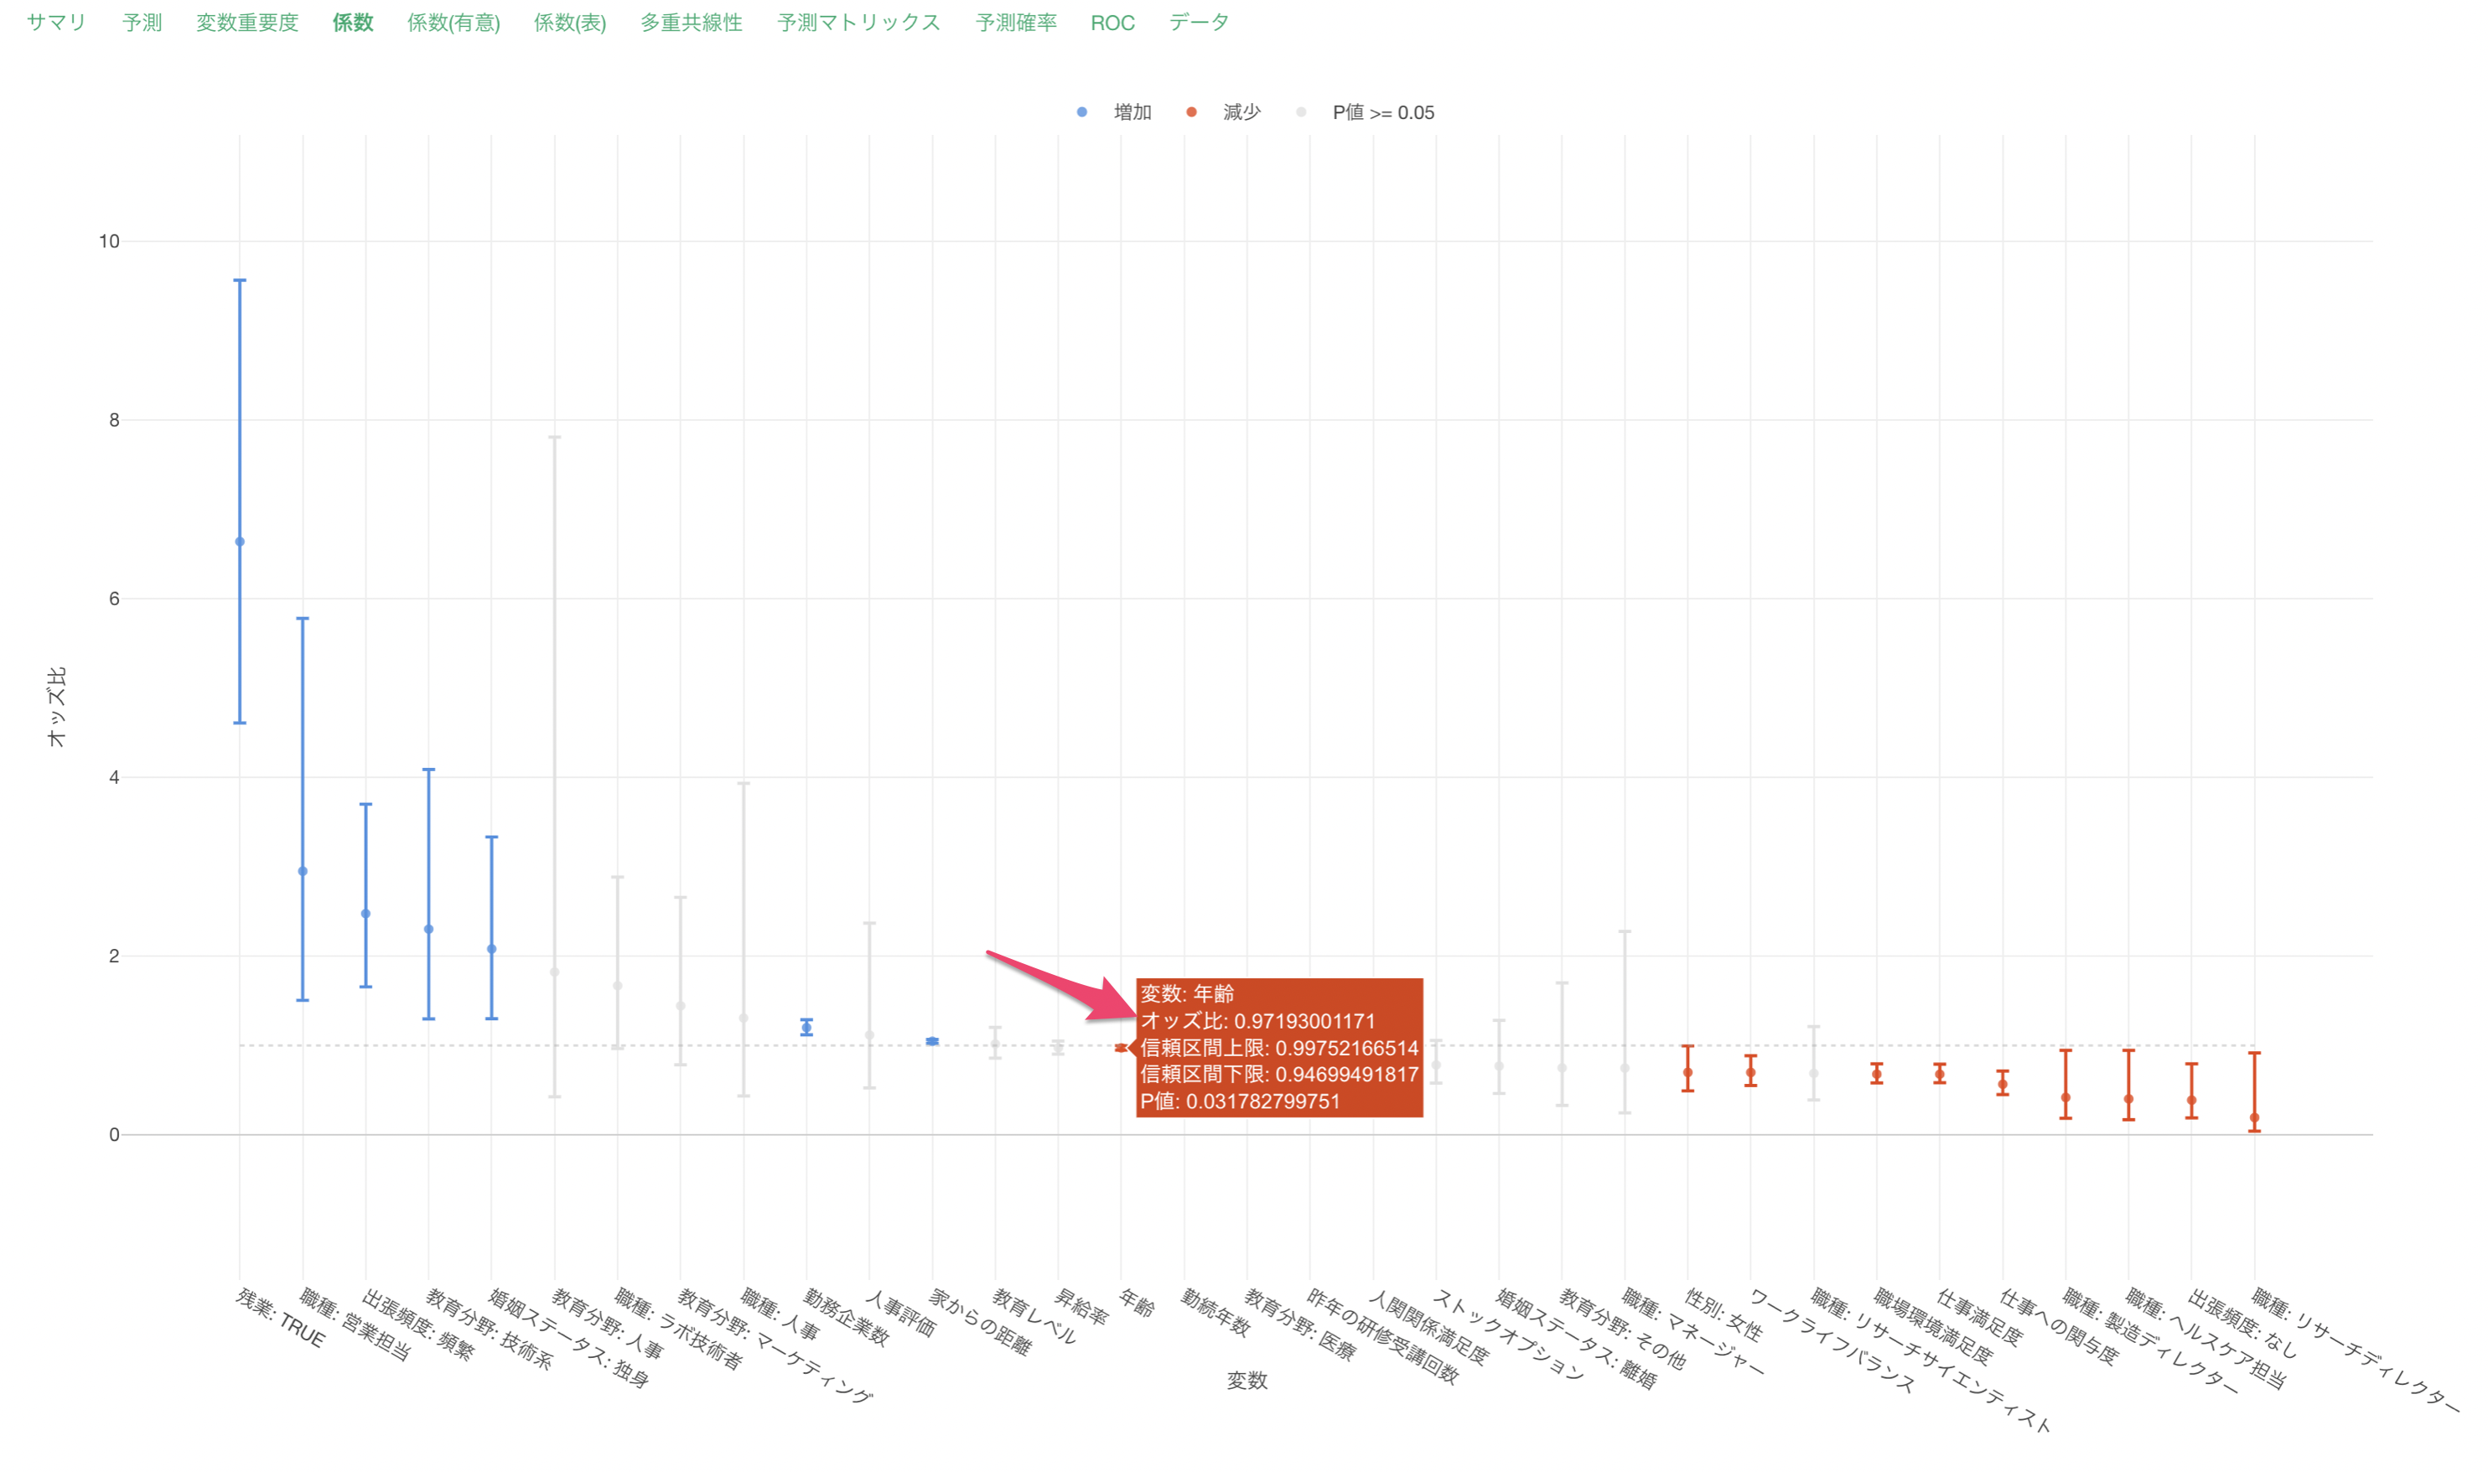Screen dimensions: 2488x1472
Task: Click the x-axis label 勤続年数
Action: 1215,1312
